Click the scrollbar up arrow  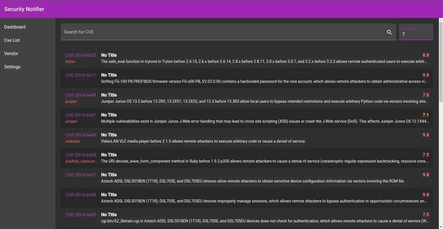[441, 20]
